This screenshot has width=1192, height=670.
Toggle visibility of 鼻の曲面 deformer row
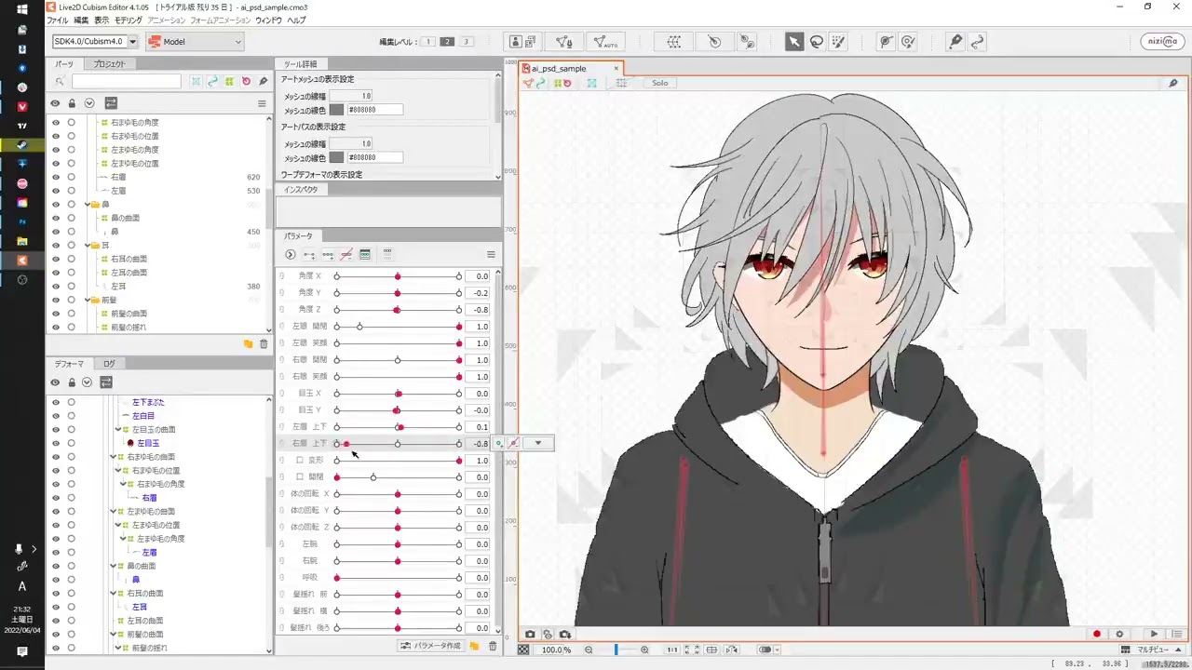pyautogui.click(x=56, y=566)
